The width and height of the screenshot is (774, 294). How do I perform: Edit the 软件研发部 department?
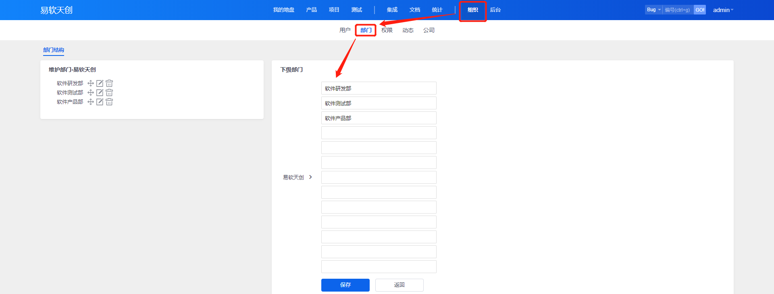[x=100, y=83]
